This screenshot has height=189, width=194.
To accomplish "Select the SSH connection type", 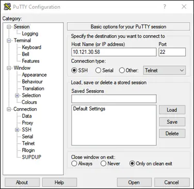I will coord(74,71).
